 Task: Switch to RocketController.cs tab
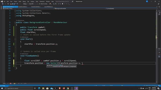23,7
